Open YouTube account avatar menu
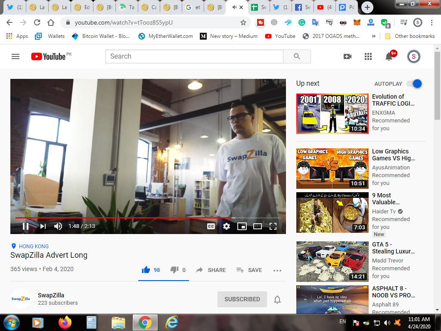This screenshot has height=331, width=441. (414, 56)
